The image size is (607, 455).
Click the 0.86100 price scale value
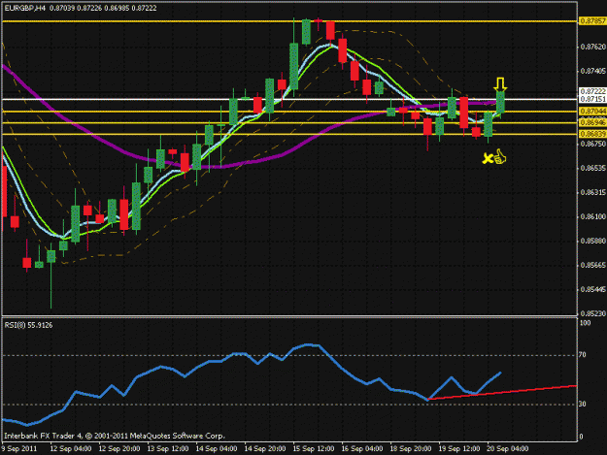pyautogui.click(x=593, y=217)
